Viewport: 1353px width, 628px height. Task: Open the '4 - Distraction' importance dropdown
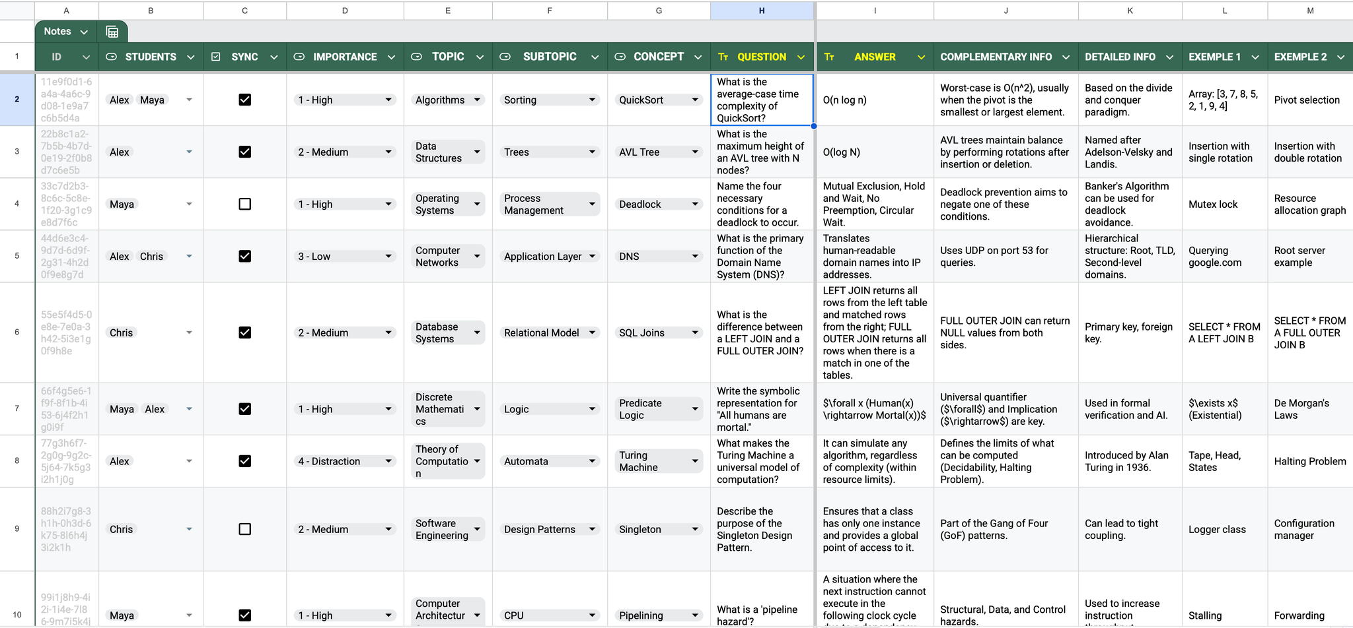coord(388,461)
